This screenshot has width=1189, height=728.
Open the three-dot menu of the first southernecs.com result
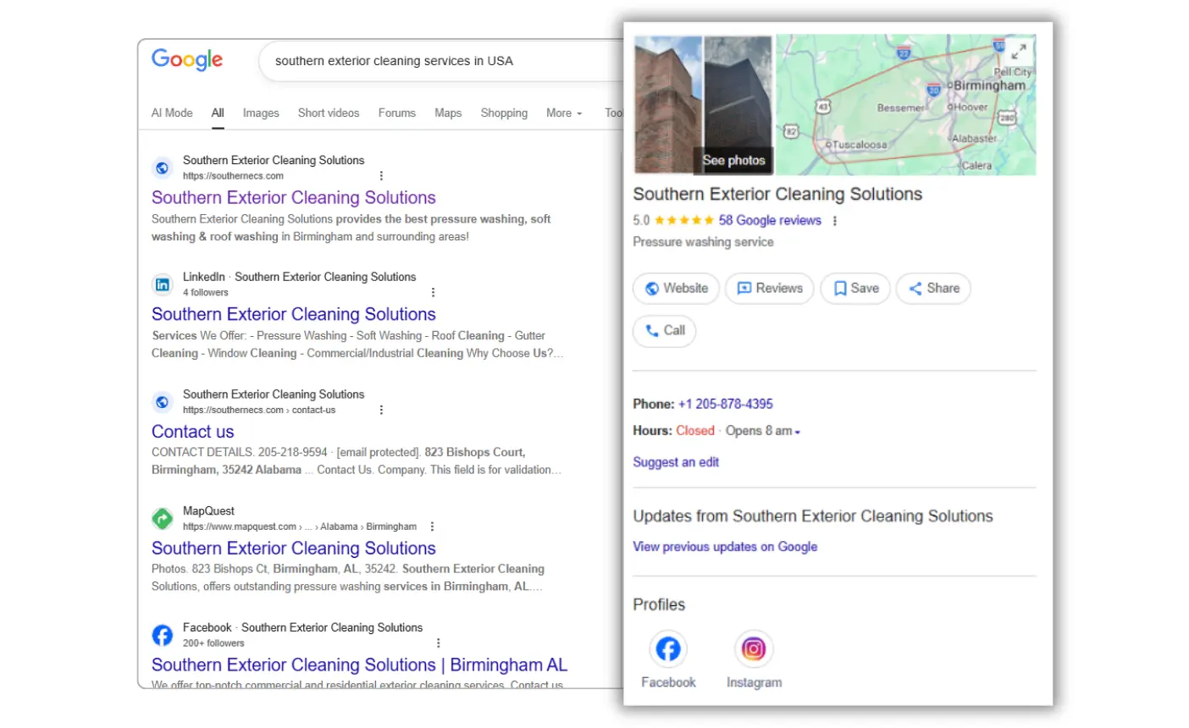pyautogui.click(x=381, y=176)
